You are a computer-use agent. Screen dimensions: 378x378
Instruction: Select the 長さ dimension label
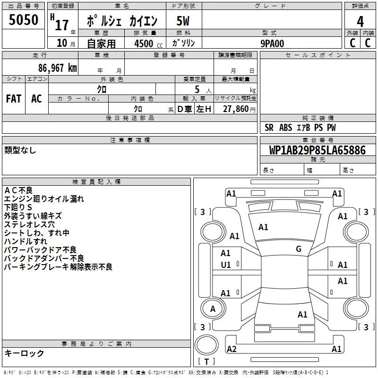(268, 170)
